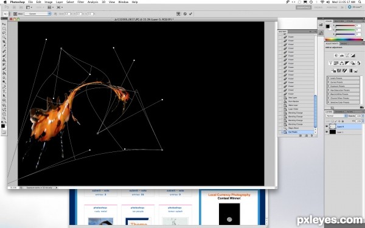Screen dimensions: 365x228
Task: Add a Levels adjustment from Adjustments panel
Action: click(341, 55)
